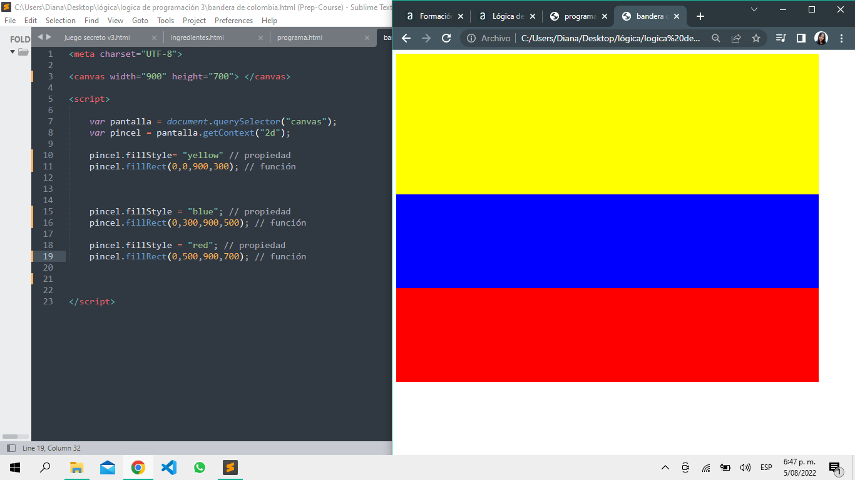Reload the bandera page in Chrome
855x480 pixels.
[x=446, y=38]
